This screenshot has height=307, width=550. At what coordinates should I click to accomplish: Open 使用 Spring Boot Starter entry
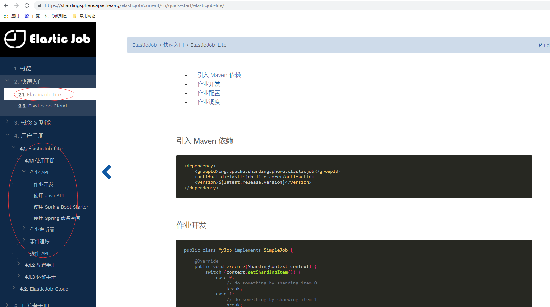pos(61,207)
